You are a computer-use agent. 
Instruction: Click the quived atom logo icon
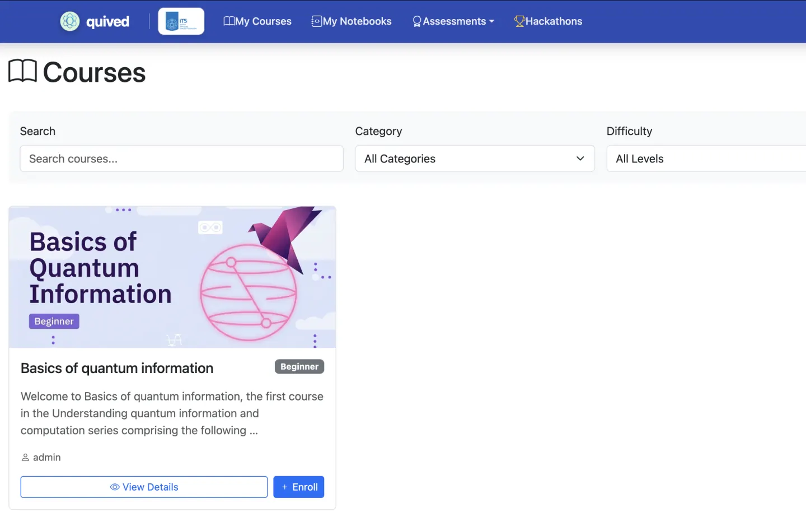(70, 21)
